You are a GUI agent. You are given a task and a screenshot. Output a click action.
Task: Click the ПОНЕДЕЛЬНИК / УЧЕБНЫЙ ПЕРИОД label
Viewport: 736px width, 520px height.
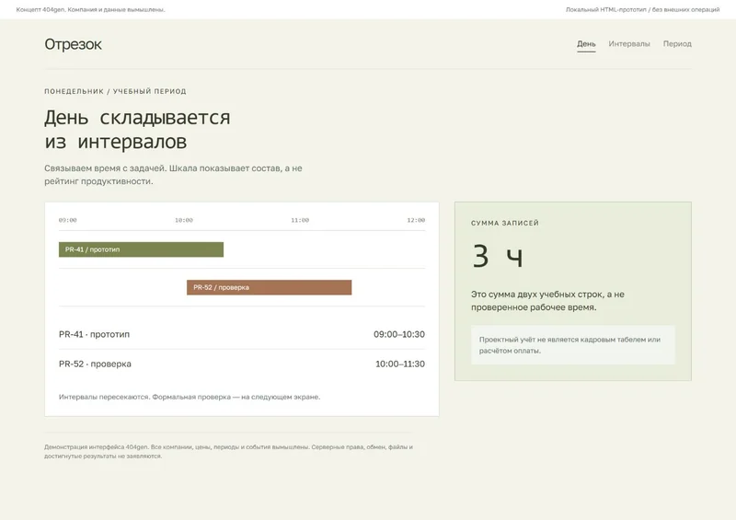[x=116, y=91]
